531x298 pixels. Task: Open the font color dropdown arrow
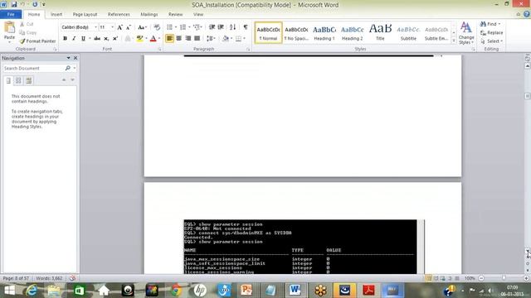coord(159,39)
